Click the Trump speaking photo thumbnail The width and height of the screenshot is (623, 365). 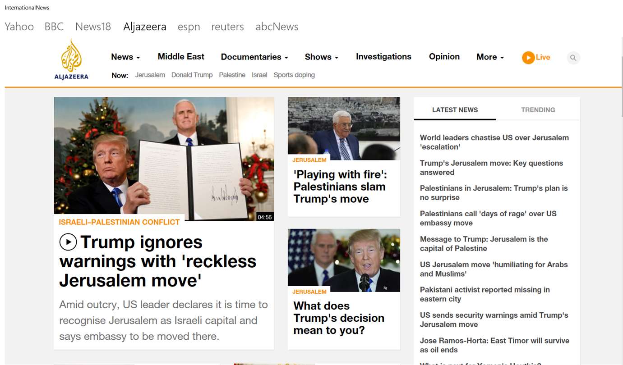click(344, 260)
